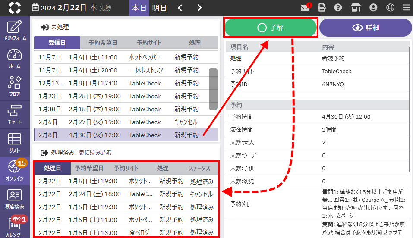This screenshot has height=238, width=413.
Task: Click the globe language icon
Action: coord(390,8)
